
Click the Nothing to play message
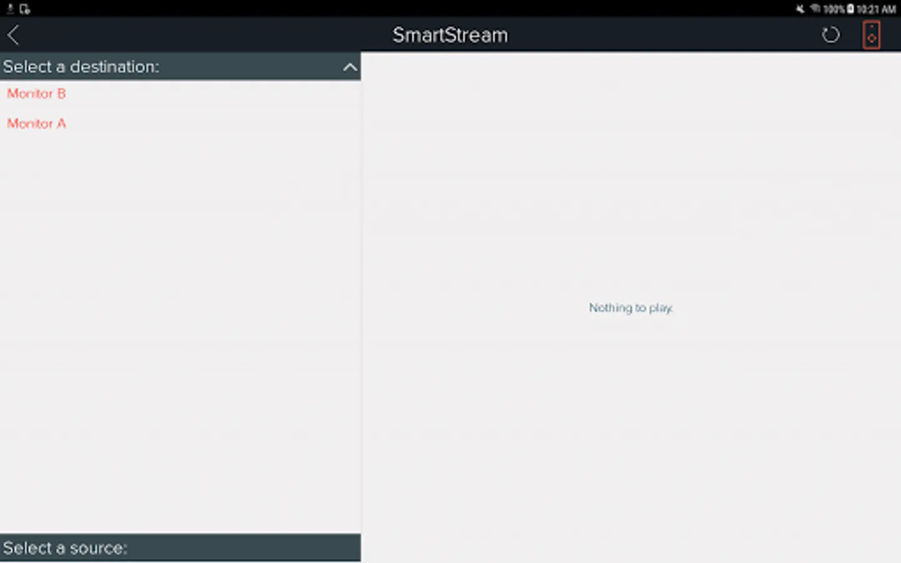click(631, 308)
